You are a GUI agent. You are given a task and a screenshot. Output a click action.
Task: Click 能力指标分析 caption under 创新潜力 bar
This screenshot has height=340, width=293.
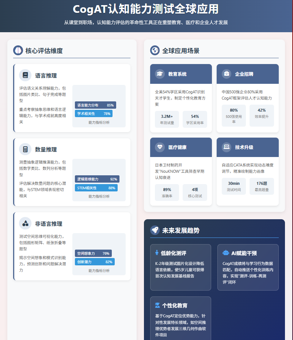coord(99,270)
